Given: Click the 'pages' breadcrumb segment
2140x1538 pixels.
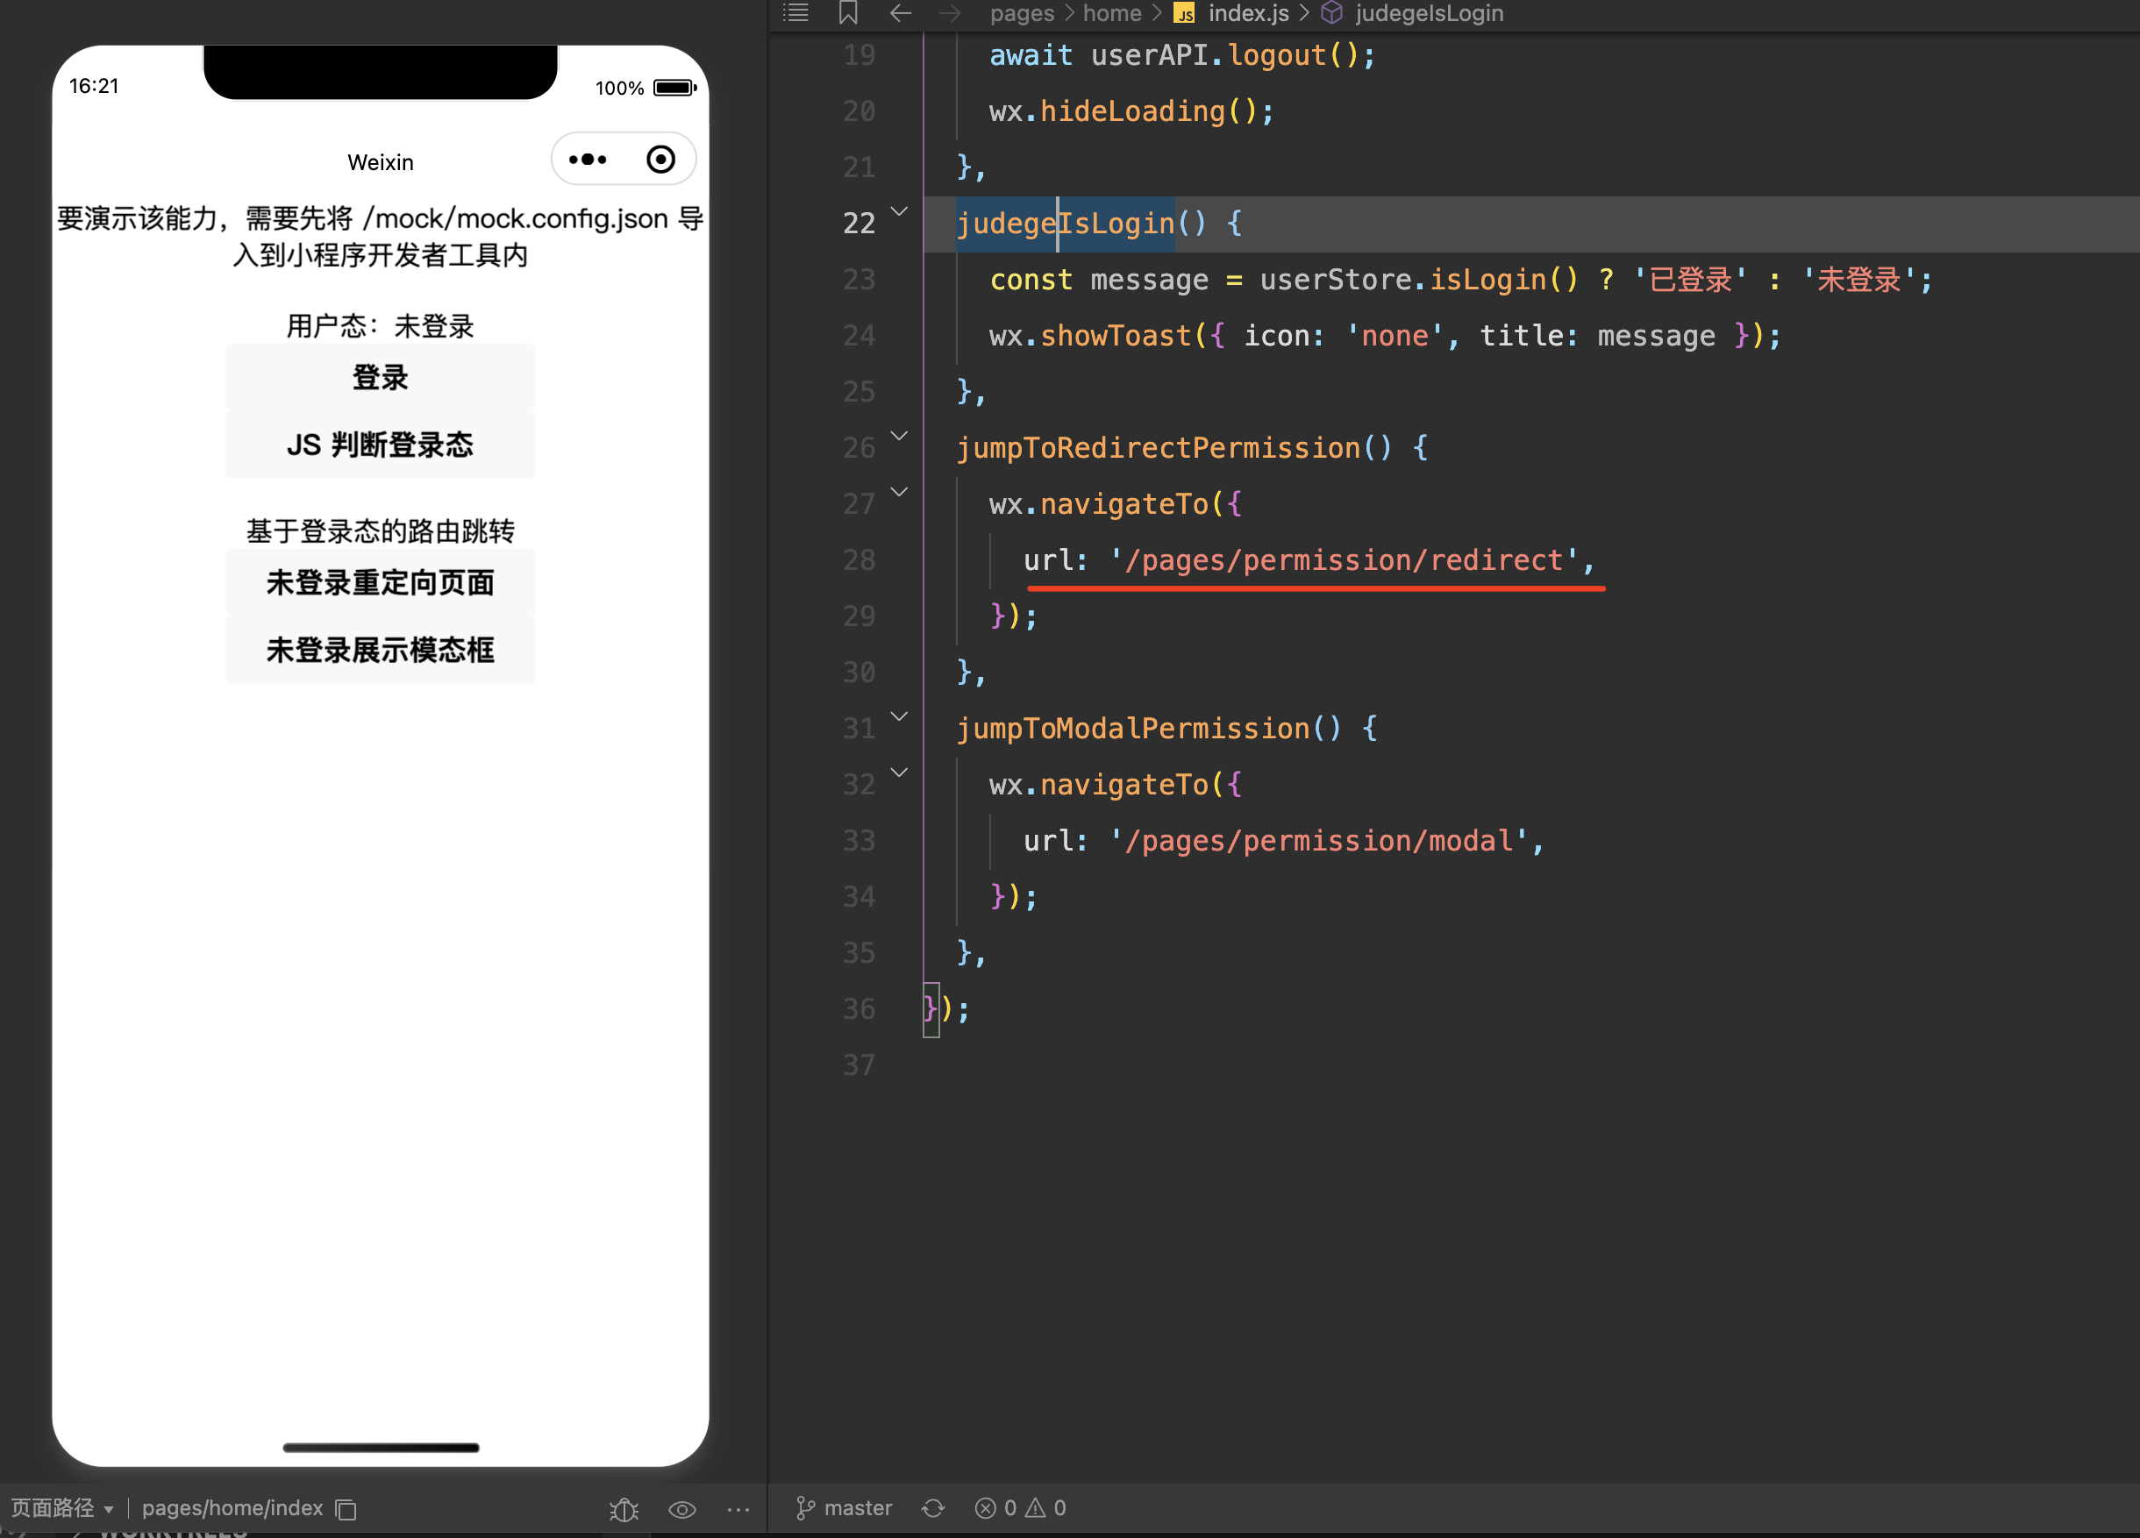Looking at the screenshot, I should click(1022, 13).
